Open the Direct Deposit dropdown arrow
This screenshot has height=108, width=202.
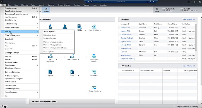[78, 60]
